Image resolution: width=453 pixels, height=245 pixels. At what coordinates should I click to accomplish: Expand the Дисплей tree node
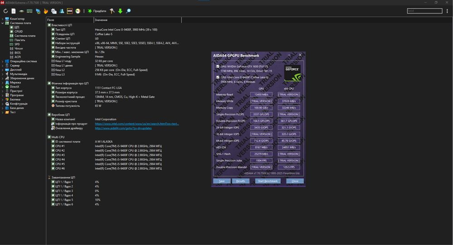[x=3, y=70]
